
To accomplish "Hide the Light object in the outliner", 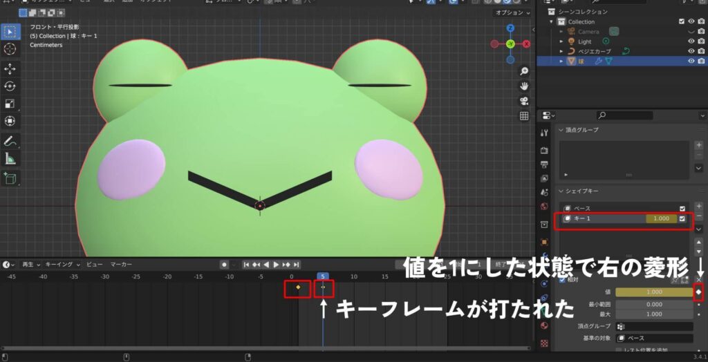I will (x=691, y=41).
